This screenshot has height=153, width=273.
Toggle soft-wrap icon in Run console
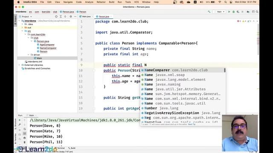[25, 129]
